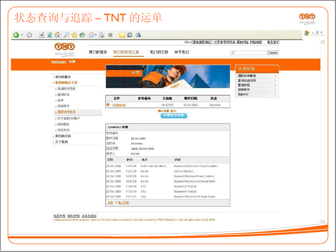Open top navigation tab 我们的服务
Viewport: 336px width, 252px height.
tap(98, 52)
